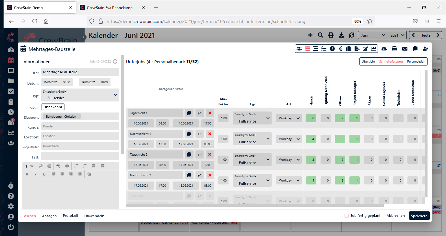Switch to the Personalplan tab
The image size is (446, 236).
coord(416,62)
